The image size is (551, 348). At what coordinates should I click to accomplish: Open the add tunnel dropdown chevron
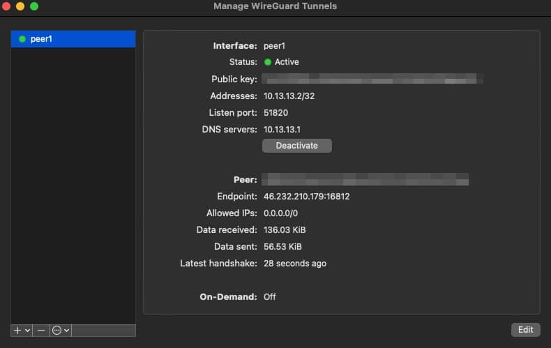click(27, 331)
